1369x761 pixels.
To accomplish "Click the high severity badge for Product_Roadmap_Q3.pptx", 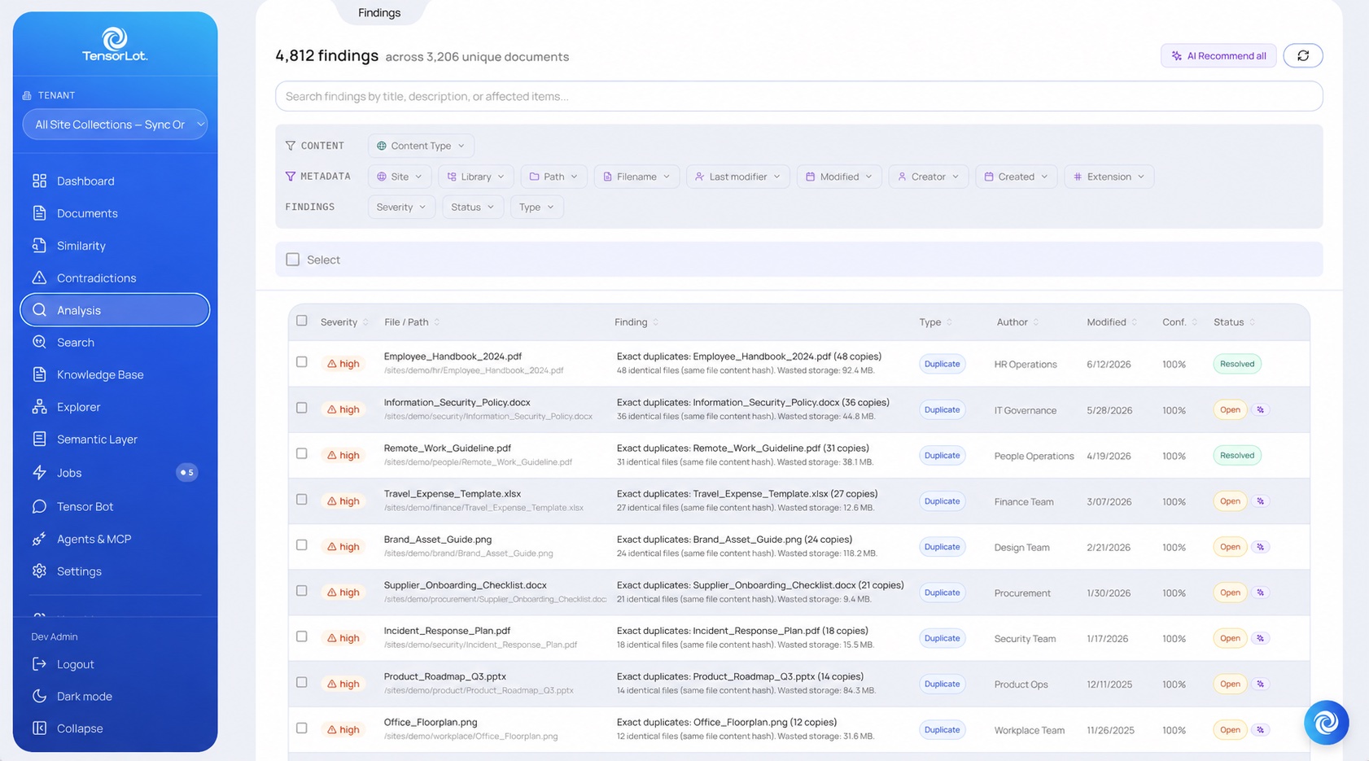I will 343,684.
